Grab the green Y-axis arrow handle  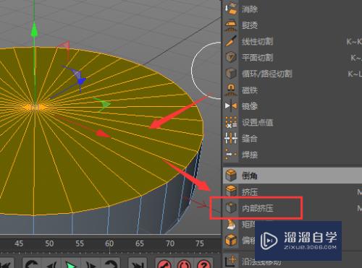tap(34, 30)
